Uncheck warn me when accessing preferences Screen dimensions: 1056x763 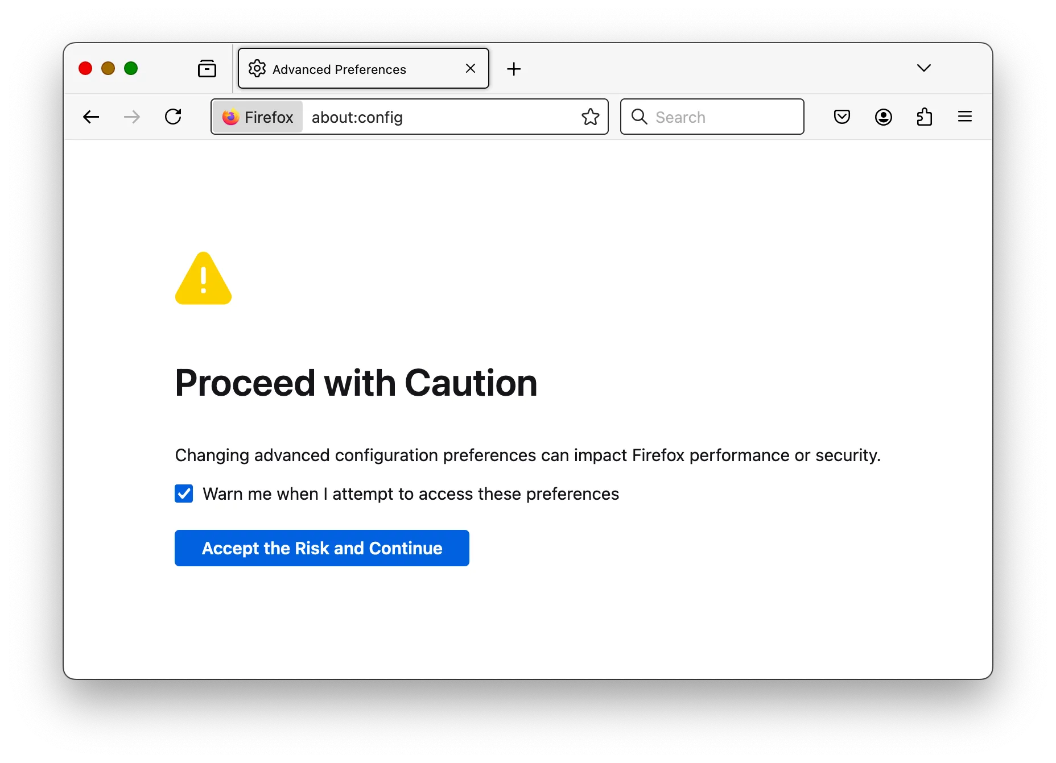coord(183,494)
